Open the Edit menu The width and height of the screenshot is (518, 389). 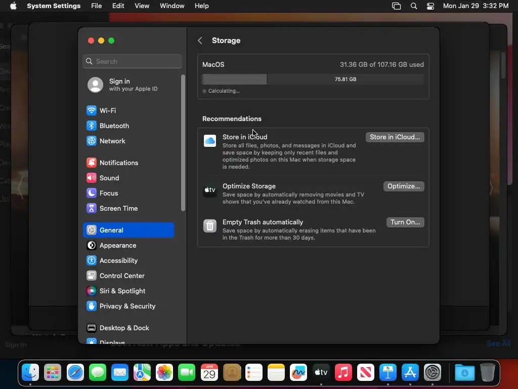118,6
